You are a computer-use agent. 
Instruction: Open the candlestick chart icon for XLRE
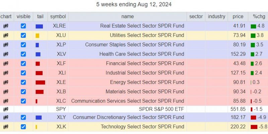pos(6,26)
